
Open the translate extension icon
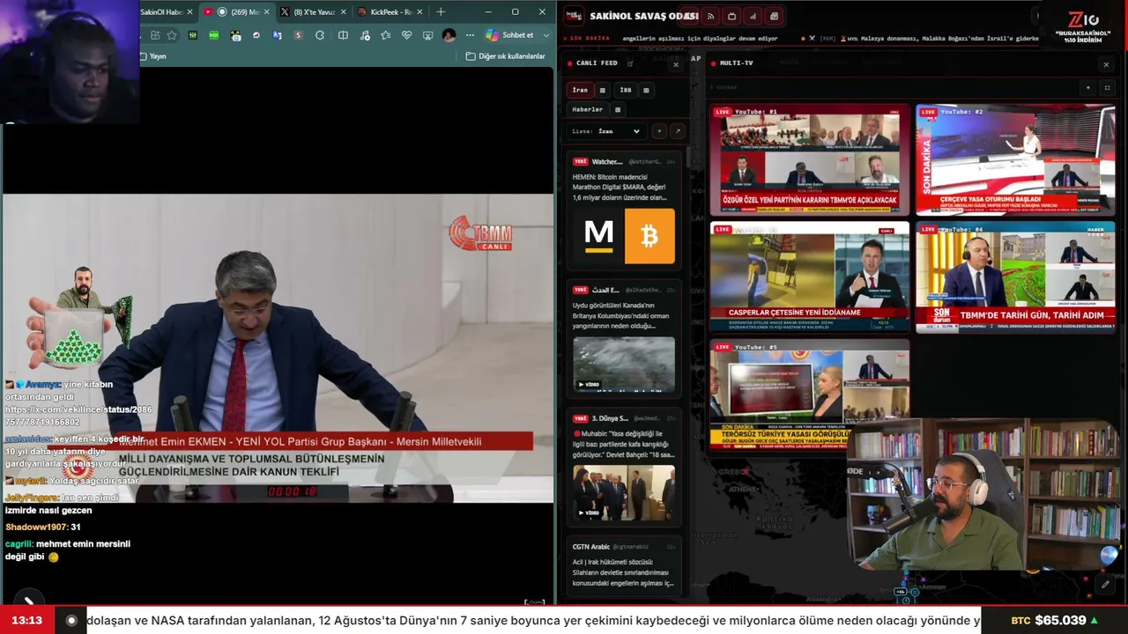[x=278, y=35]
